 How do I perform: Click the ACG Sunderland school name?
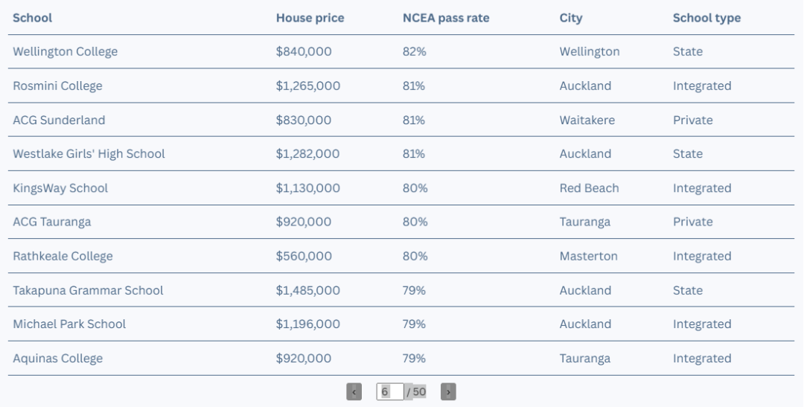click(59, 120)
